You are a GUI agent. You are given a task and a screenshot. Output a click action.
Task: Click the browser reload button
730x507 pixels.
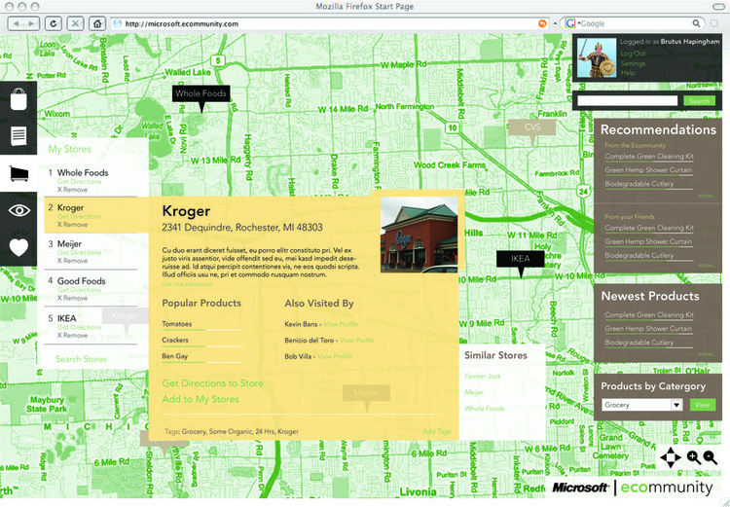(54, 23)
